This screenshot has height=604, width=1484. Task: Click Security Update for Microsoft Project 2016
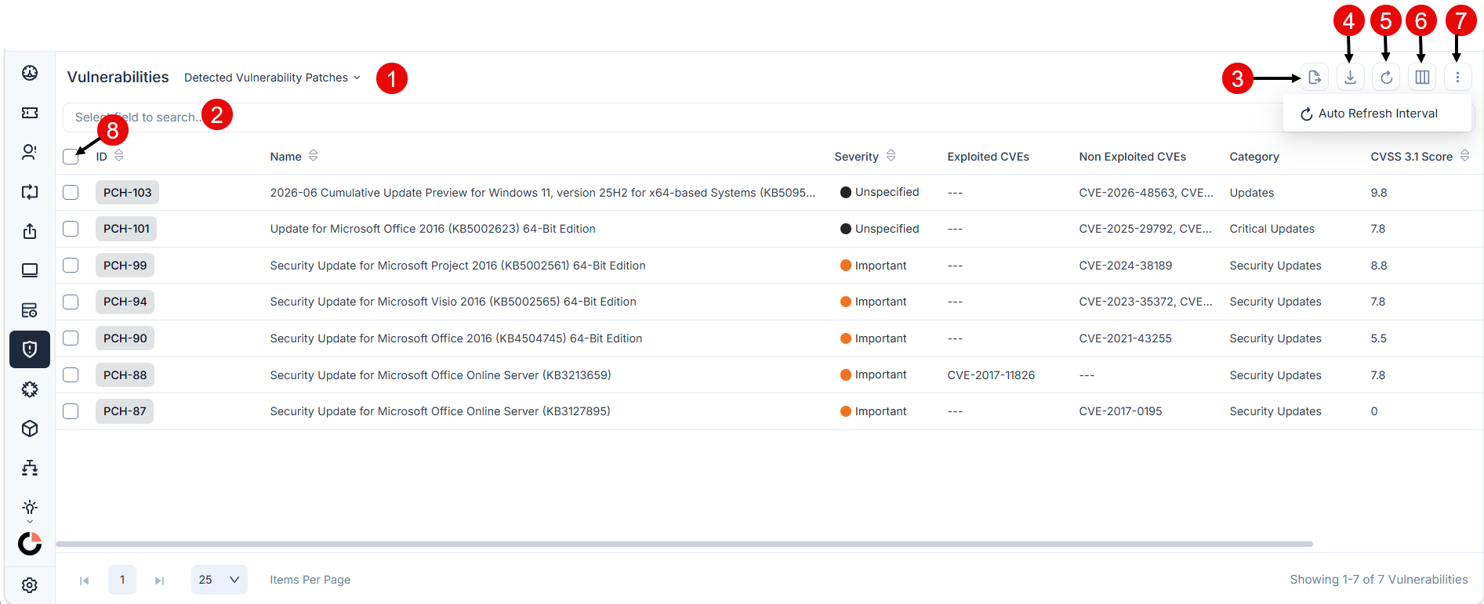458,266
